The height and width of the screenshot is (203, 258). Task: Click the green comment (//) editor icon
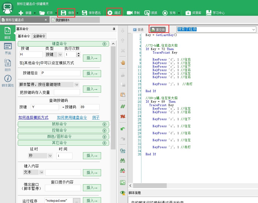click(x=122, y=106)
